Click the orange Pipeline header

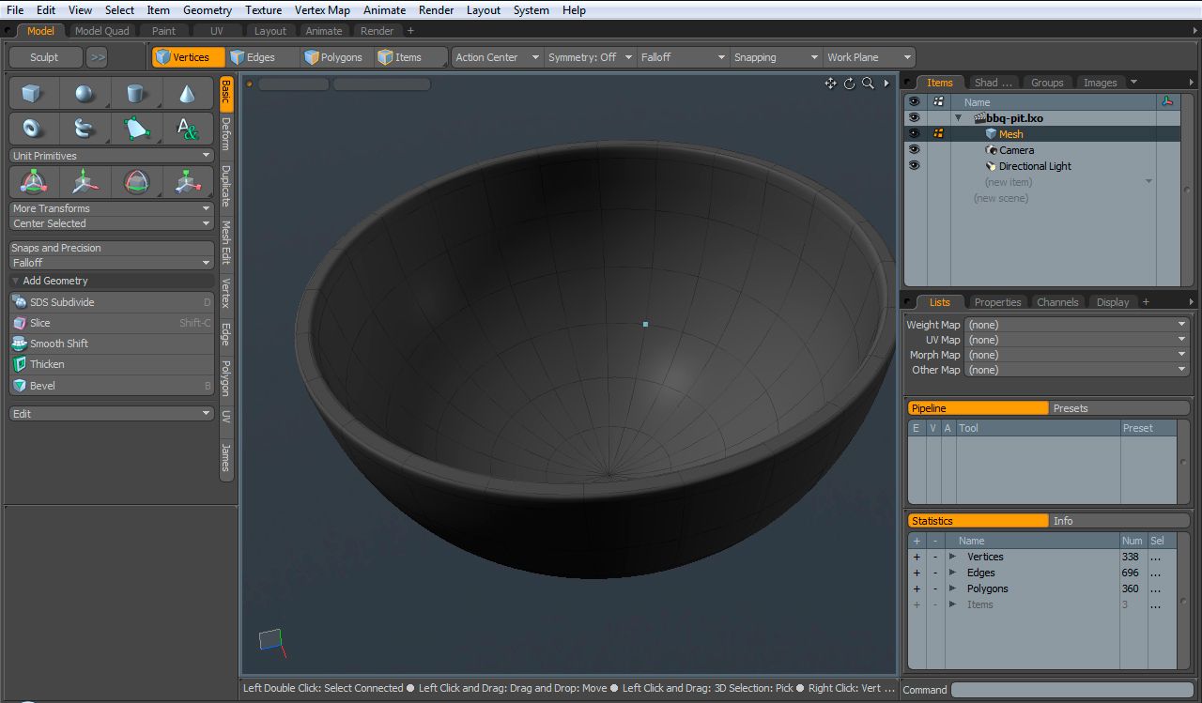point(977,407)
